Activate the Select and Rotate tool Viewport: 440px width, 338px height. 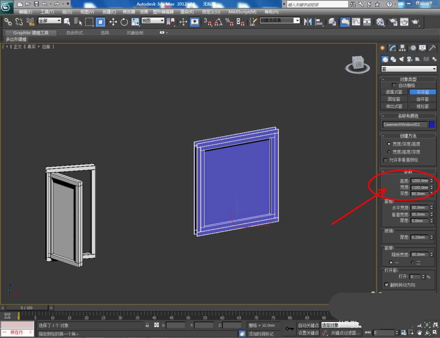(124, 22)
